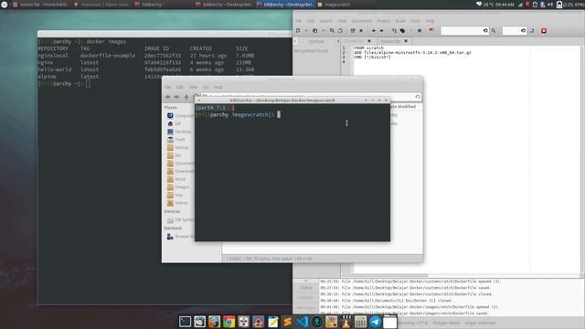Screen dimensions: 585x329
Task: Open the Go menu in the file manager
Action: [x=205, y=87]
